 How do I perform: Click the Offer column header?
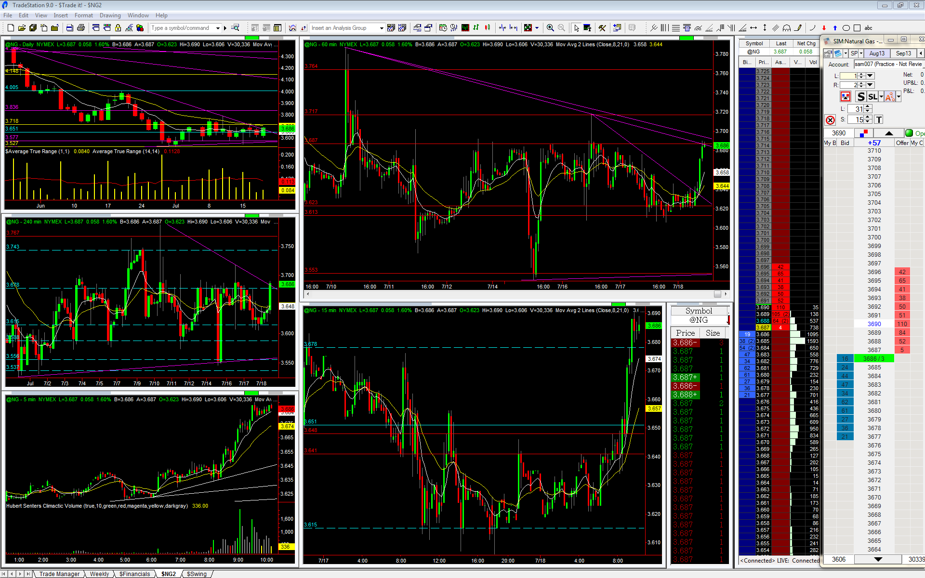point(902,143)
